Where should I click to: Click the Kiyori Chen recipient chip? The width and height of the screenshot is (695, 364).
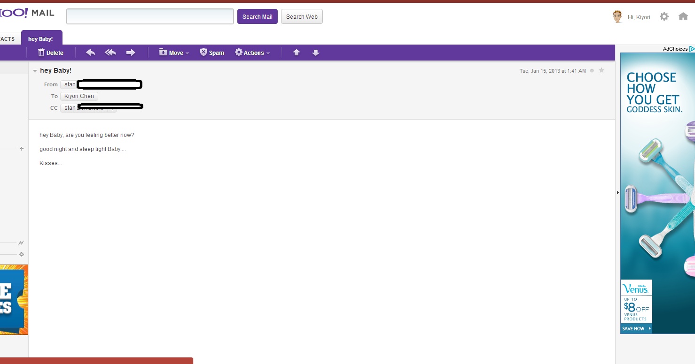tap(79, 96)
